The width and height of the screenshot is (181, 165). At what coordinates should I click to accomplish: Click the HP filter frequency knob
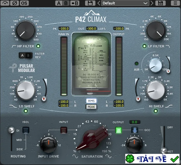pos(26,31)
